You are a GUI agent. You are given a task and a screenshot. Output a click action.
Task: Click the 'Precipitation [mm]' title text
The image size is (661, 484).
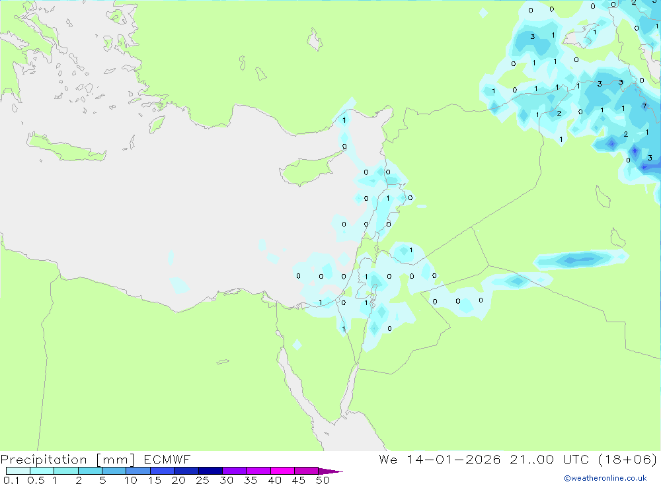click(x=67, y=460)
